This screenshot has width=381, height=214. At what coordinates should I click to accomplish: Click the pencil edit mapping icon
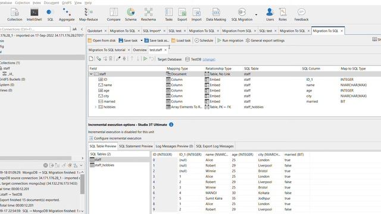(118, 59)
